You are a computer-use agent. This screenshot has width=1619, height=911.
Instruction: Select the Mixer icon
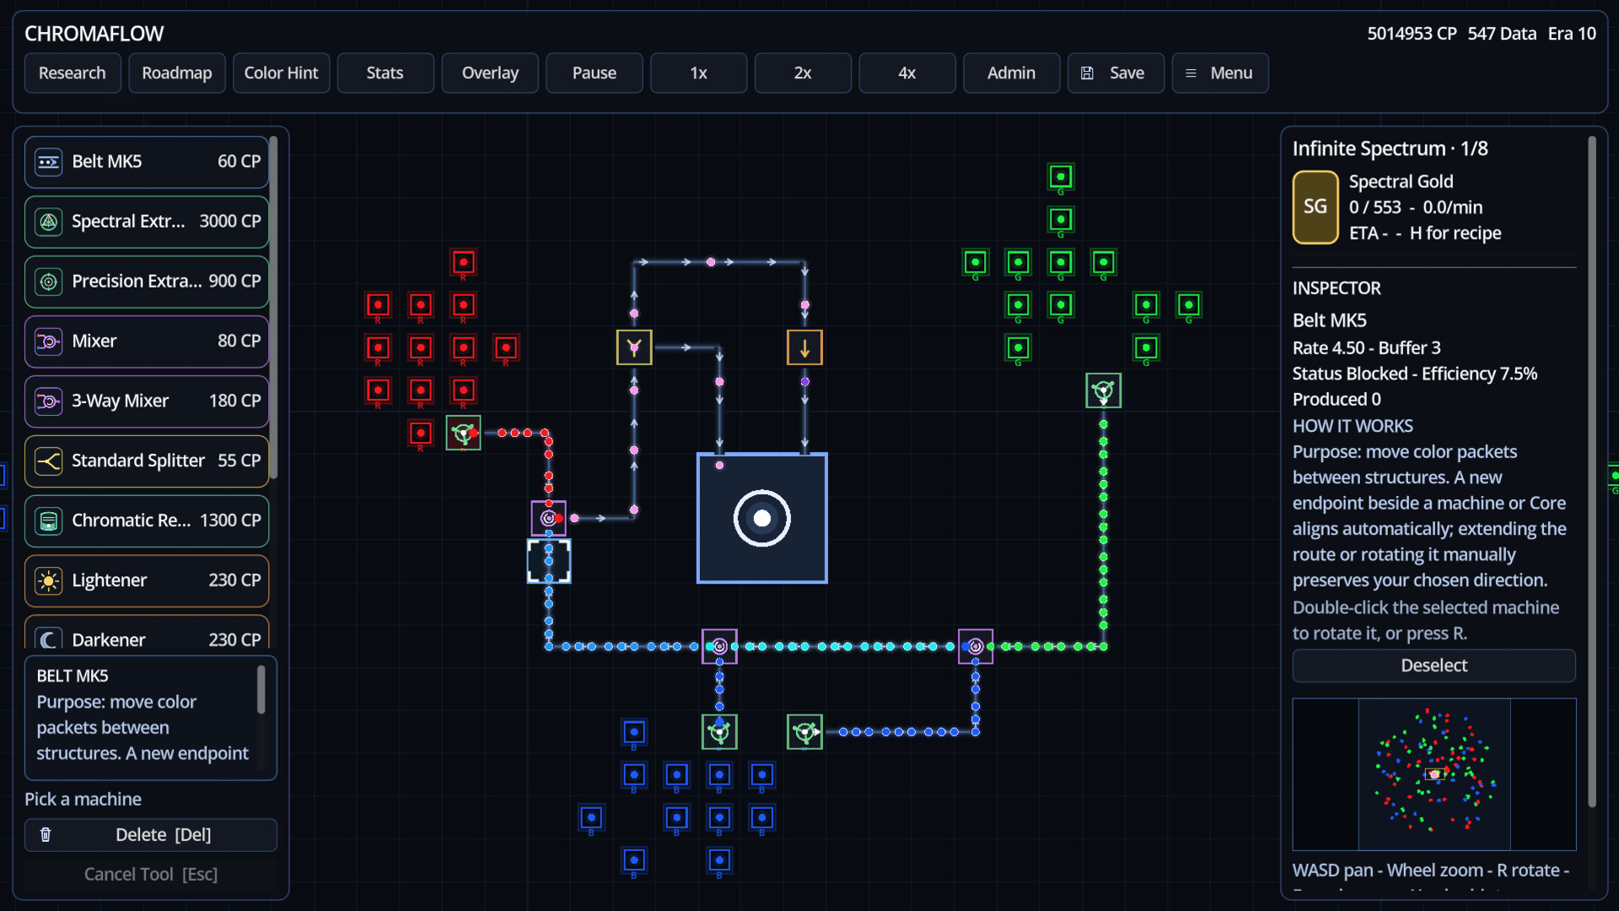coord(49,342)
